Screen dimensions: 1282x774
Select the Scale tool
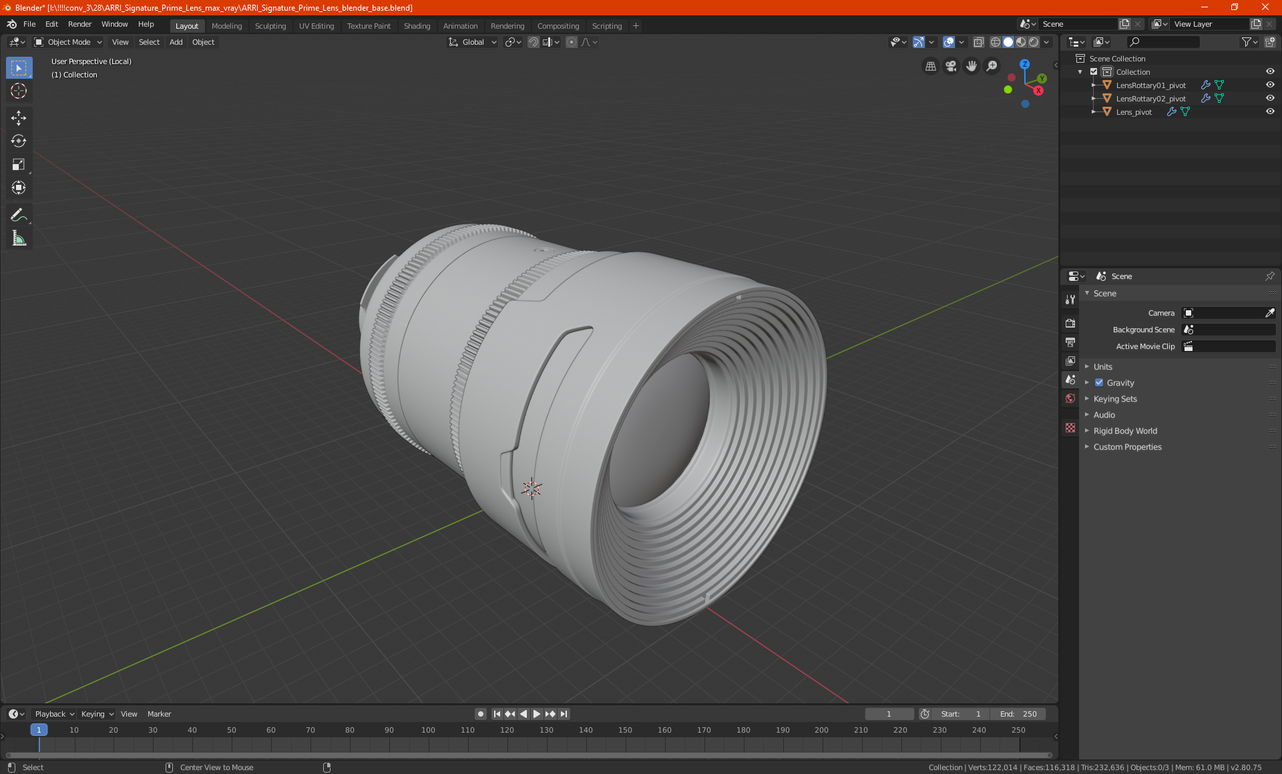pyautogui.click(x=19, y=164)
